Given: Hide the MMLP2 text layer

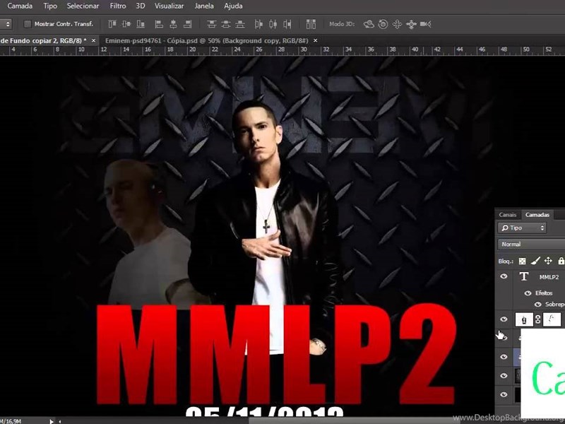Looking at the screenshot, I should click(x=504, y=276).
